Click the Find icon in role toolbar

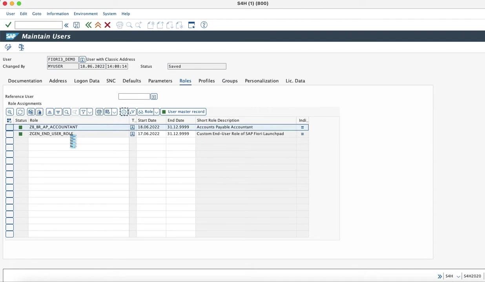67,112
